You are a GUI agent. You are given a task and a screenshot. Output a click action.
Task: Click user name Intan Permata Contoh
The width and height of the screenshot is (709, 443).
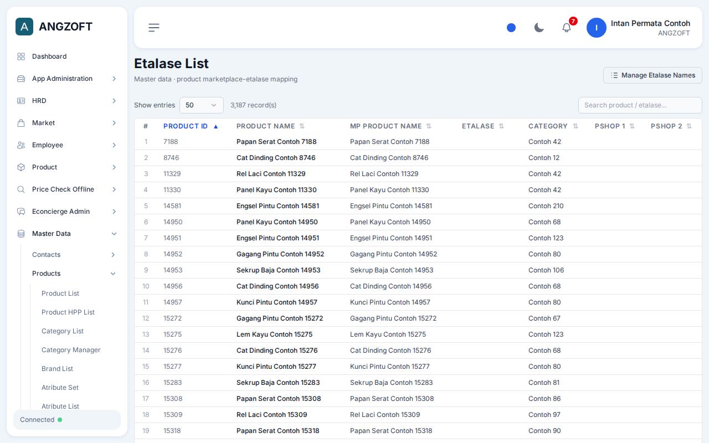[650, 23]
